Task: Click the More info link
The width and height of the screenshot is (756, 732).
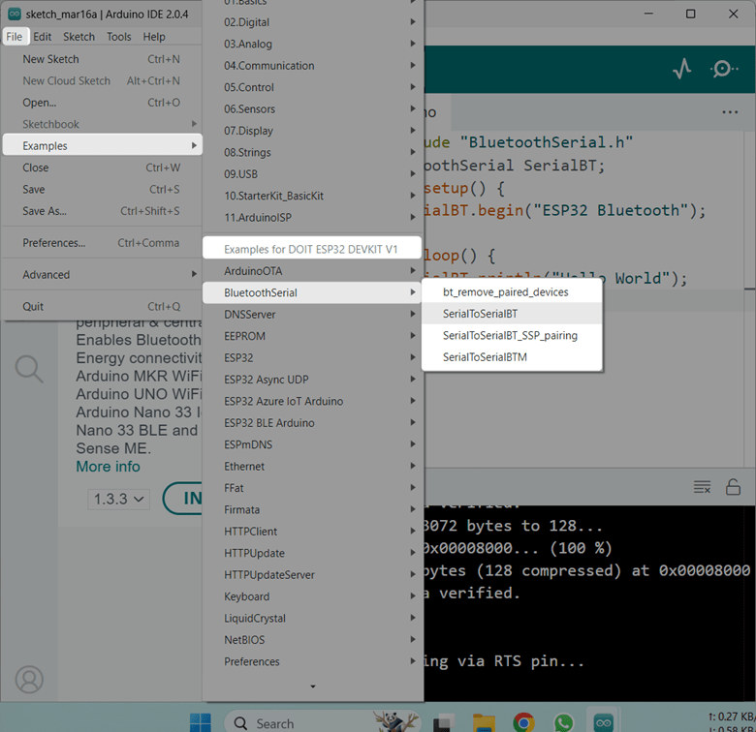Action: [108, 466]
